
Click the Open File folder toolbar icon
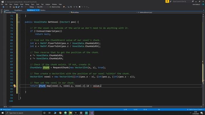[14, 7]
